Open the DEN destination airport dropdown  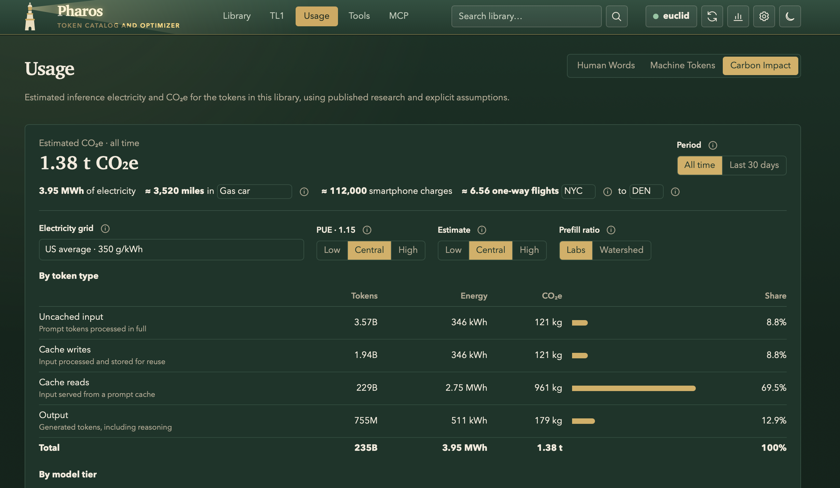[x=646, y=191]
